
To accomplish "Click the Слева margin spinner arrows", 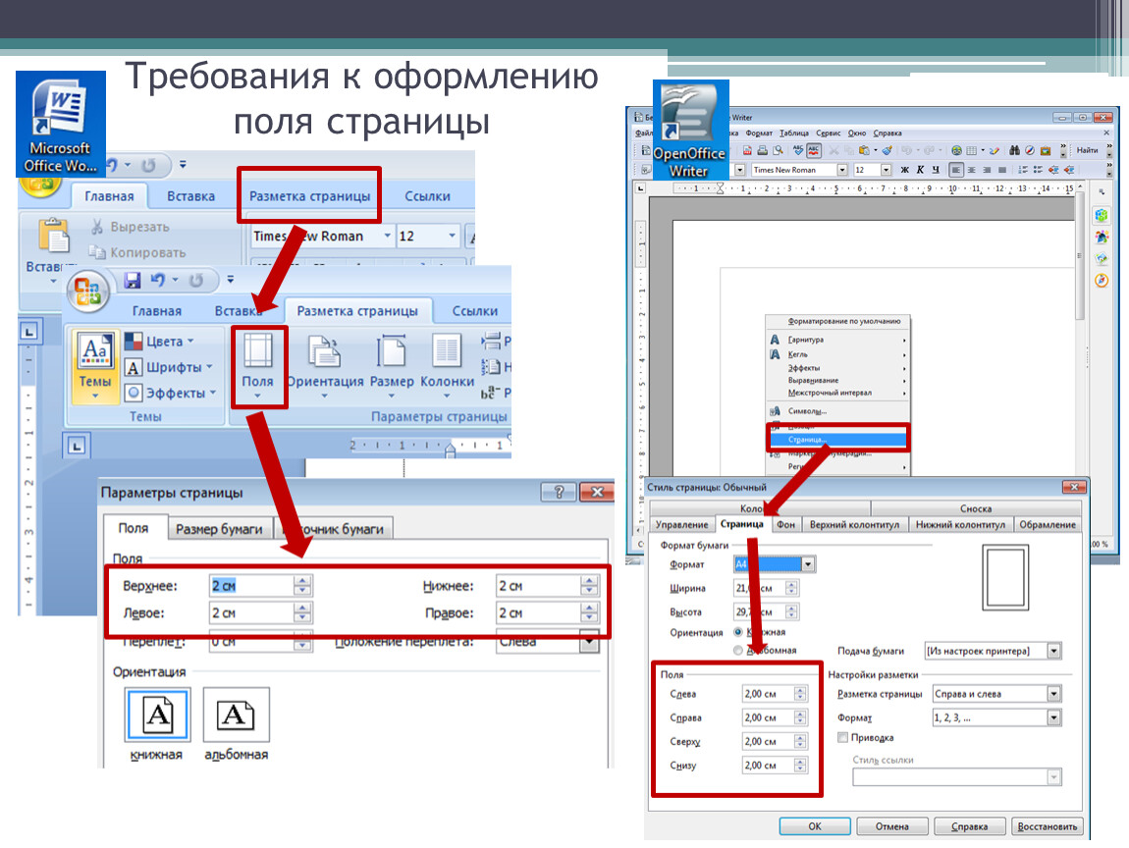I will click(799, 694).
